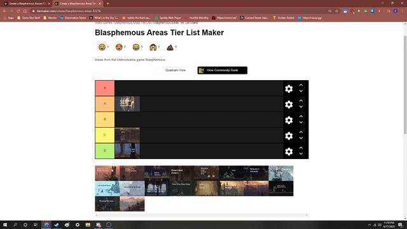The width and height of the screenshot is (407, 229).
Task: Pick Bridge of the Three Calvaries thumbnail
Action: 132,173
